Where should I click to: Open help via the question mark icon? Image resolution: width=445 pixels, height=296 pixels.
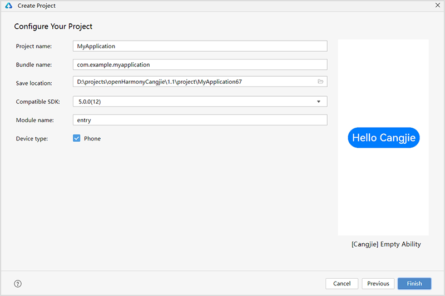coord(18,283)
